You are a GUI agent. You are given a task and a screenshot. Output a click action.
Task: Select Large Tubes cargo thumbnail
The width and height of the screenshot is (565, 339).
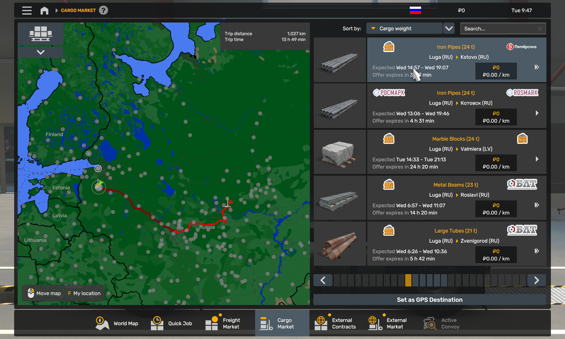pos(340,244)
